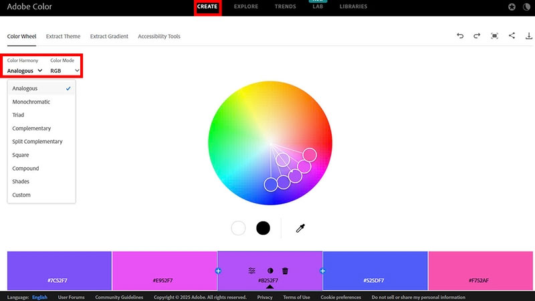The image size is (535, 301).
Task: Open the Explore menu item
Action: pos(247,7)
